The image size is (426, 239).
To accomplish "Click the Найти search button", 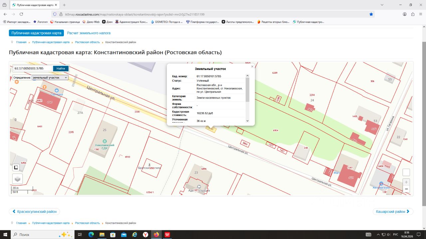I will point(61,68).
